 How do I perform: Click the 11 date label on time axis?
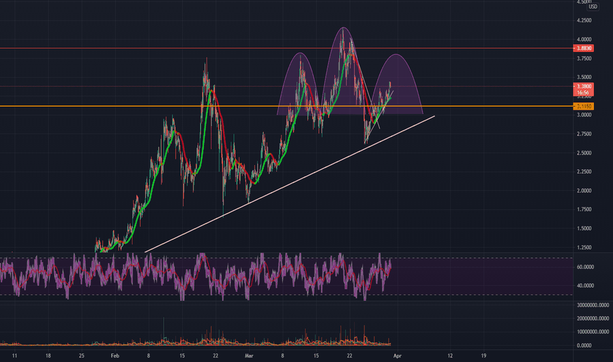pyautogui.click(x=14, y=356)
